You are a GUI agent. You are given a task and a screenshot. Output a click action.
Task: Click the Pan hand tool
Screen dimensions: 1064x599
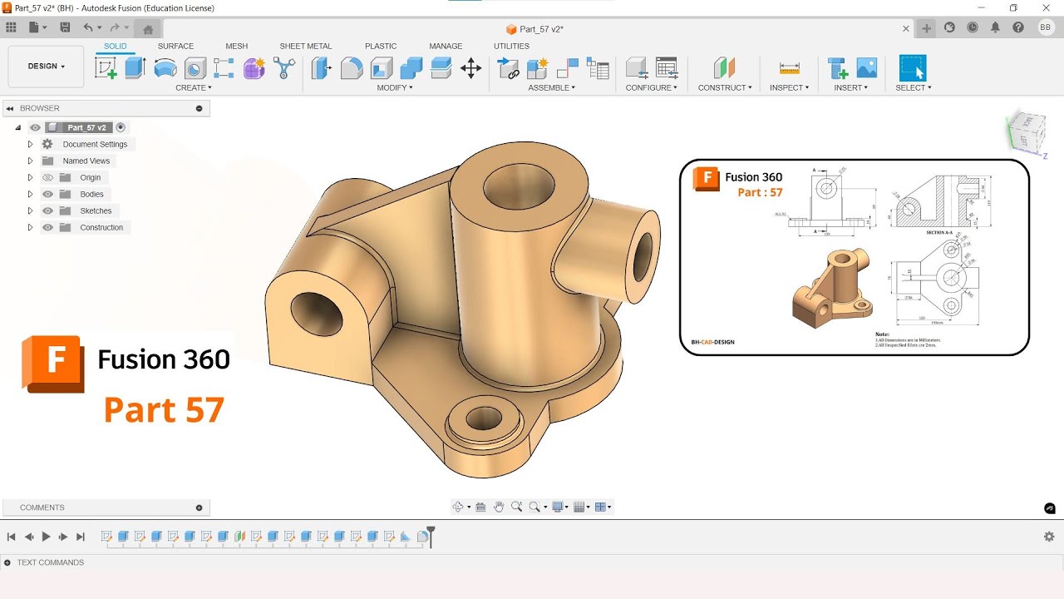[x=499, y=507]
